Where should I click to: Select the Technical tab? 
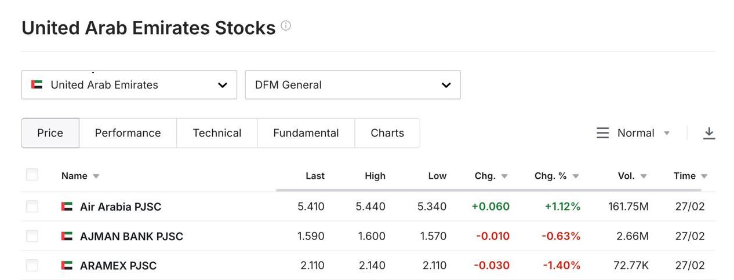[x=217, y=133]
